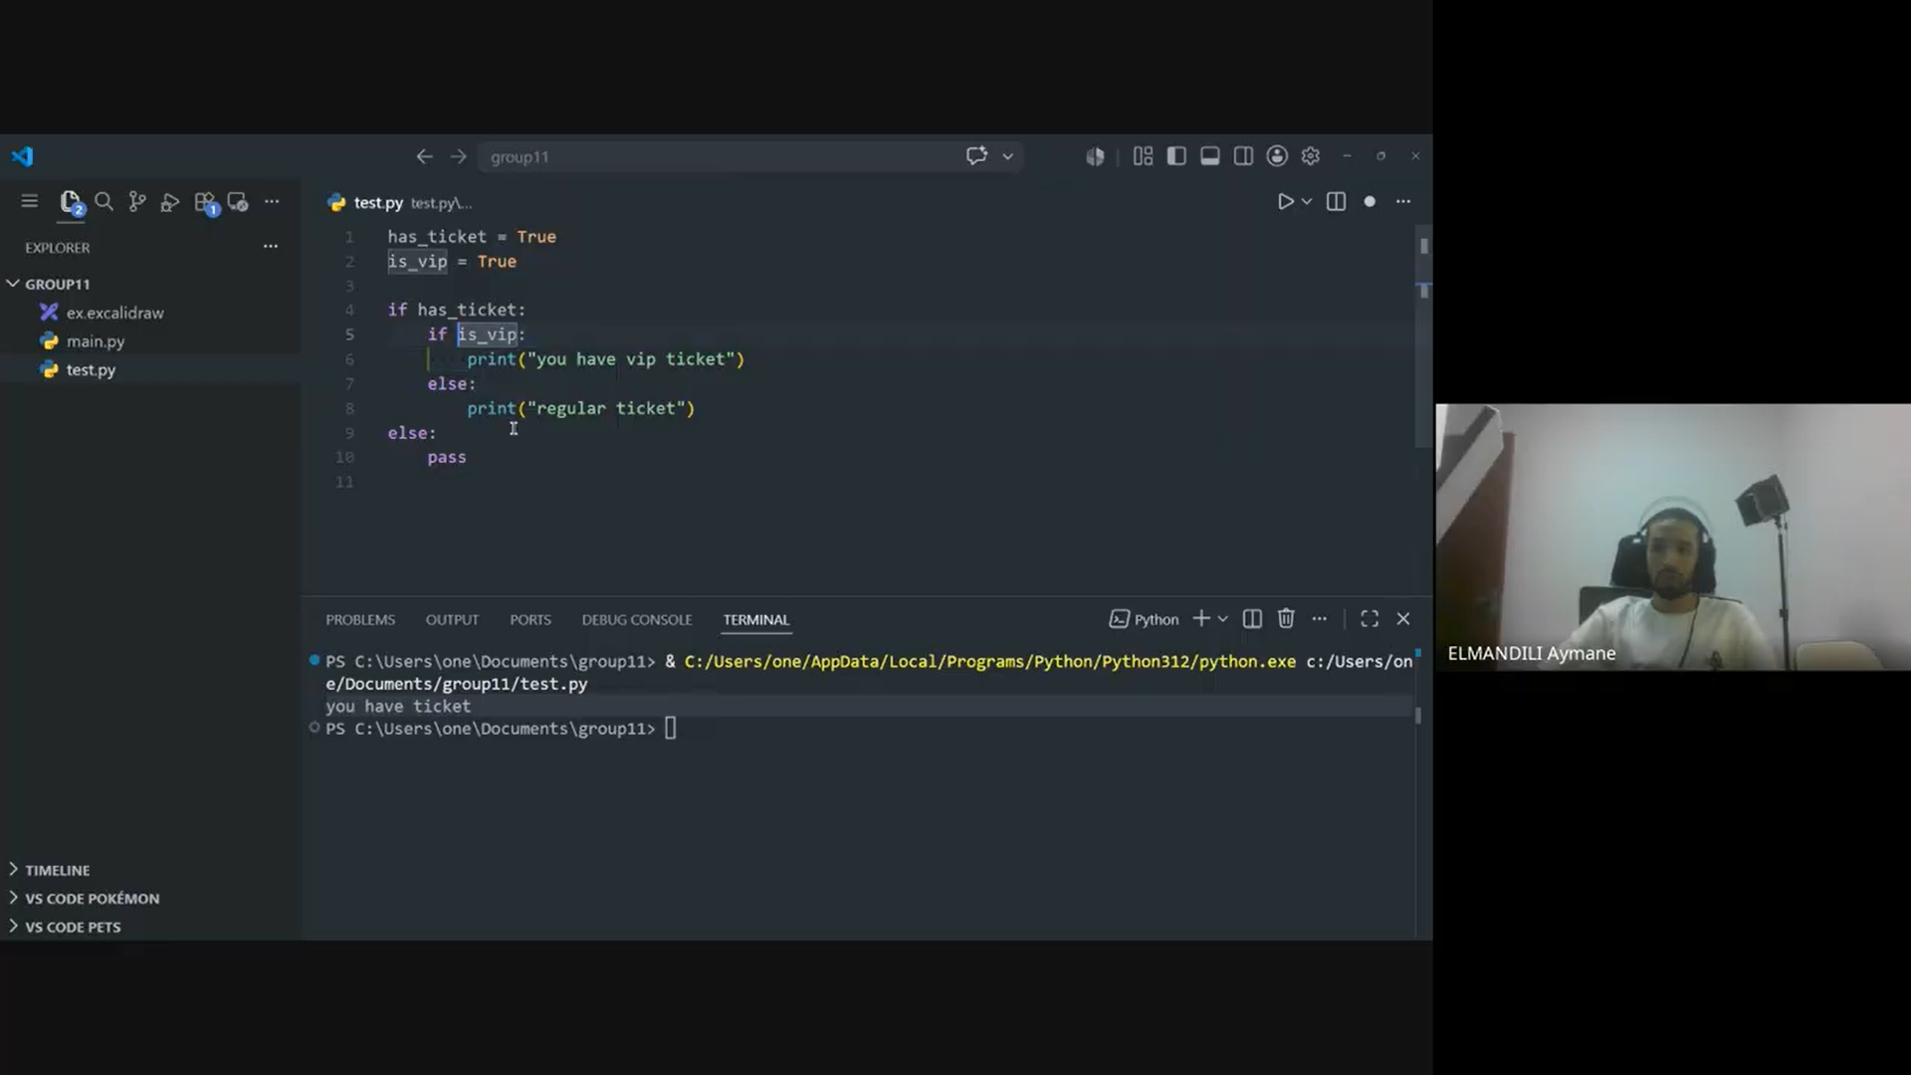Expand the VS CODE POKÉMON section
Viewport: 1911px width, 1075px height.
tap(149, 899)
